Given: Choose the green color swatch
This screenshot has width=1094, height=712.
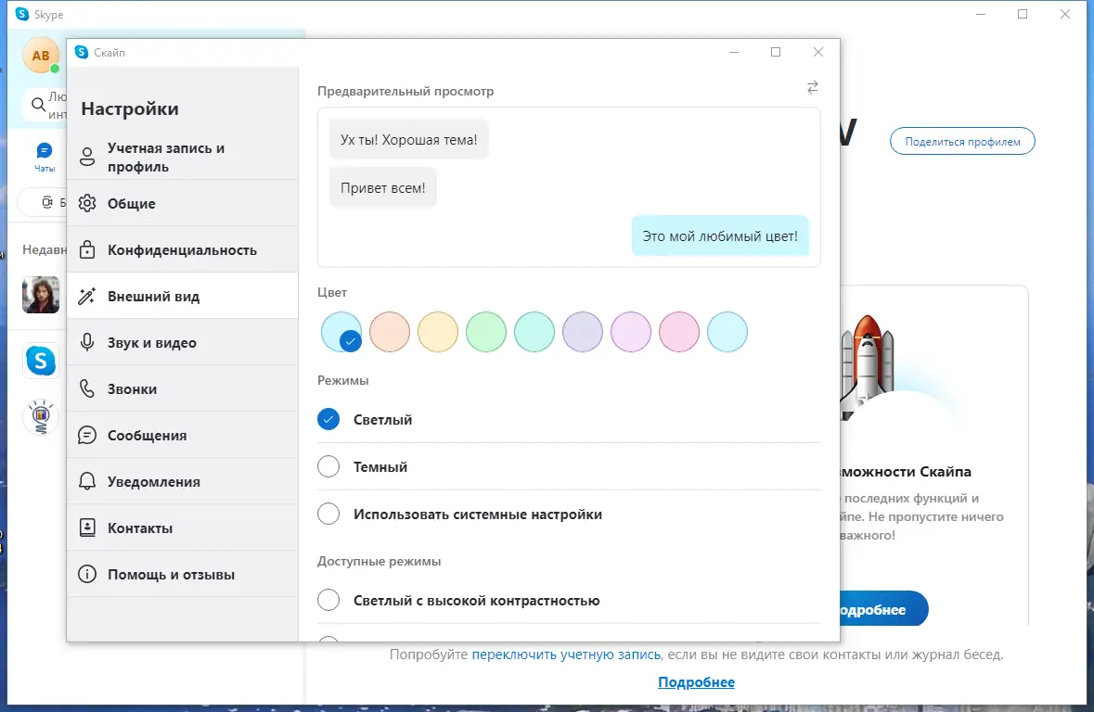Looking at the screenshot, I should (486, 332).
